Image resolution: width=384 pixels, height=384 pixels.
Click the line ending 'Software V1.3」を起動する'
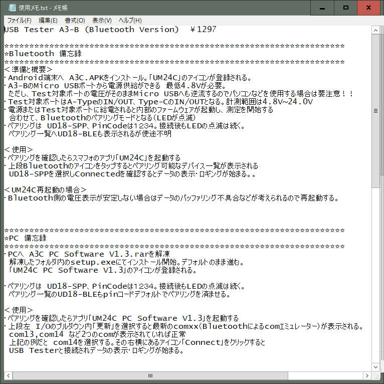point(122,318)
